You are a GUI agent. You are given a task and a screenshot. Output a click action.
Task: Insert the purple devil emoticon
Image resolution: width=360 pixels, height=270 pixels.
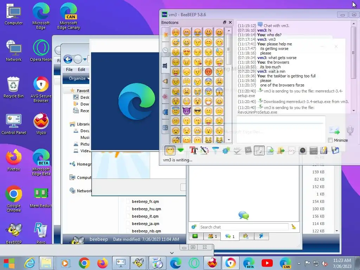[187, 111]
